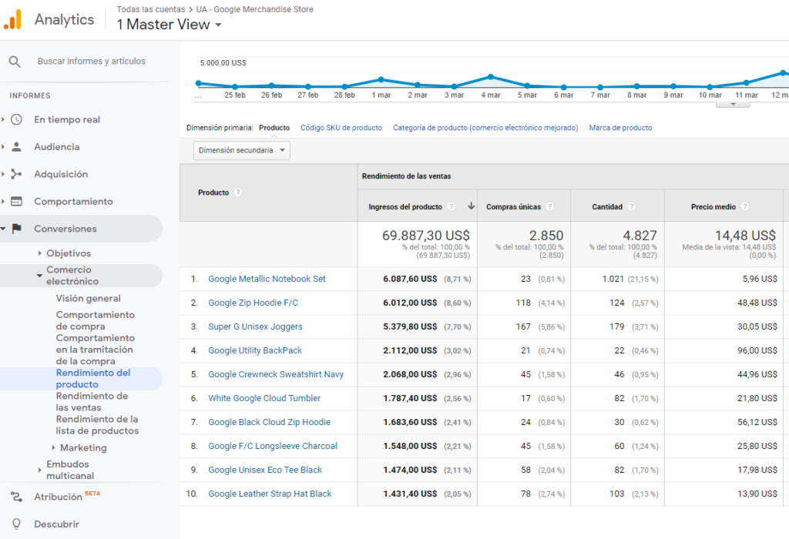Open Google Metallic Notebook Set product
This screenshot has width=789, height=539.
pyautogui.click(x=267, y=279)
